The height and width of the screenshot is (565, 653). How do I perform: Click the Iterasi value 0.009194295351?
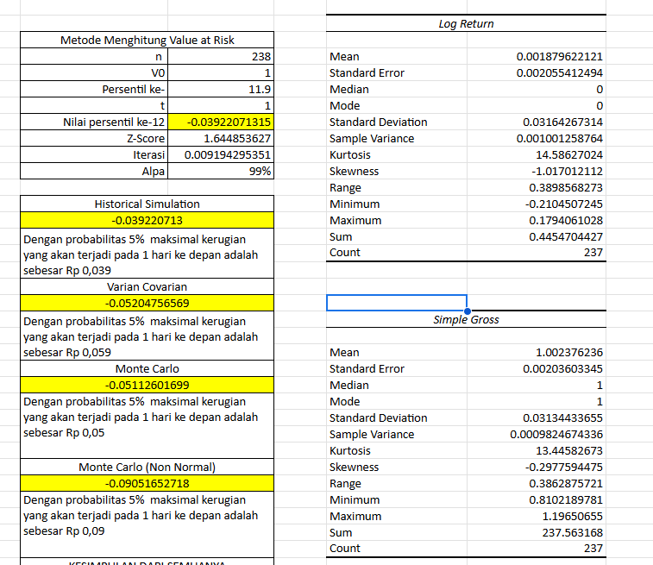click(221, 154)
